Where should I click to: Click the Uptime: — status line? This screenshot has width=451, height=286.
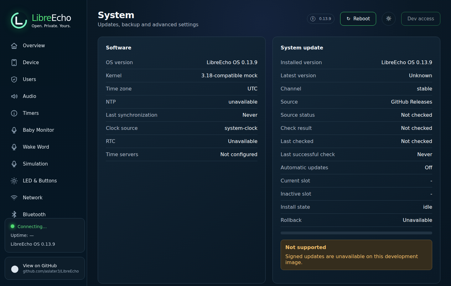[22, 235]
